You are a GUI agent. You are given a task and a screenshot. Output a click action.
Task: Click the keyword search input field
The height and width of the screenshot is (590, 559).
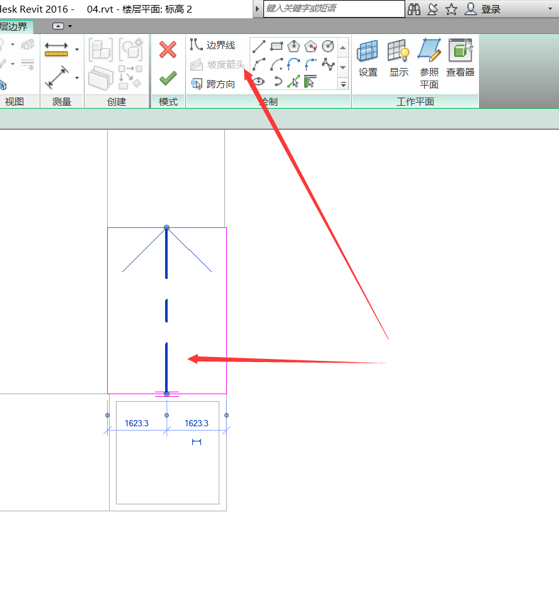click(x=334, y=8)
